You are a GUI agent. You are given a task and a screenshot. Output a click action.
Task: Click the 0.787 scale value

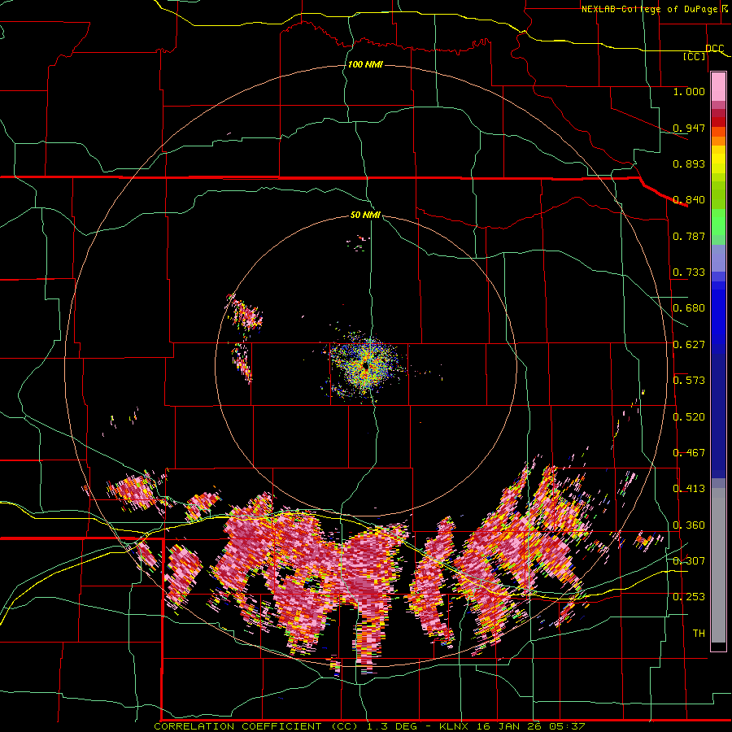pos(689,236)
